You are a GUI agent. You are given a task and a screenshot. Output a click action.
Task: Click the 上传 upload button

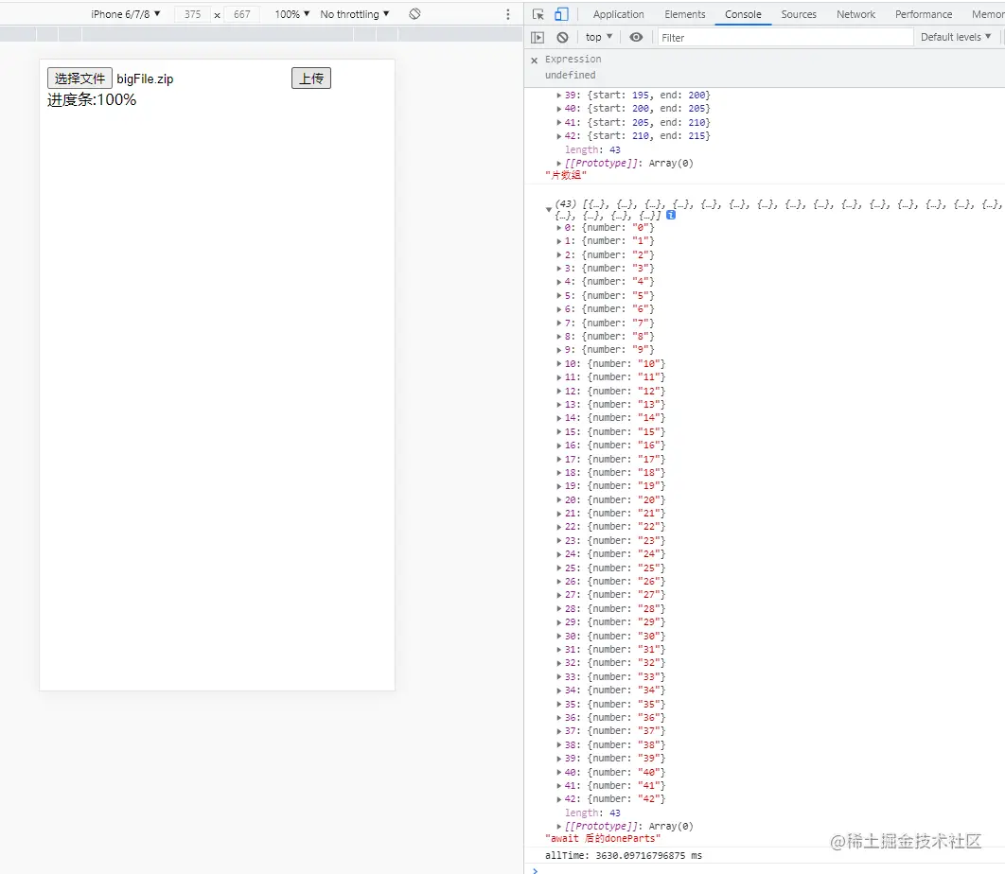[x=311, y=79]
